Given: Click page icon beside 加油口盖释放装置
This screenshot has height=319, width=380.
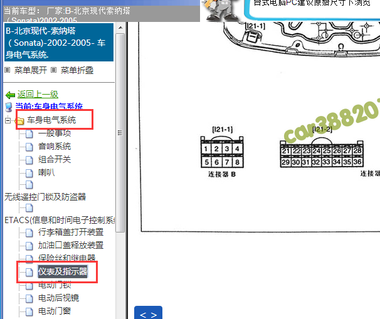Looking at the screenshot, I should (29, 246).
